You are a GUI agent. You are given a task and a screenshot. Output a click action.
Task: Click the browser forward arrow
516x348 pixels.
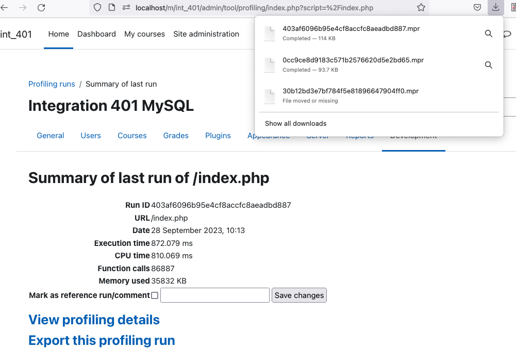(22, 7)
